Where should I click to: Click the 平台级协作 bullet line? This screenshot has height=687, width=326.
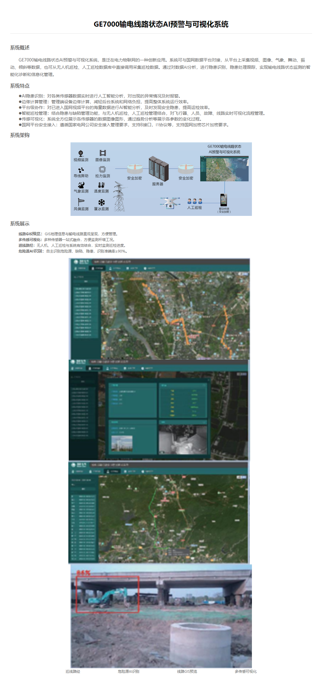115,107
